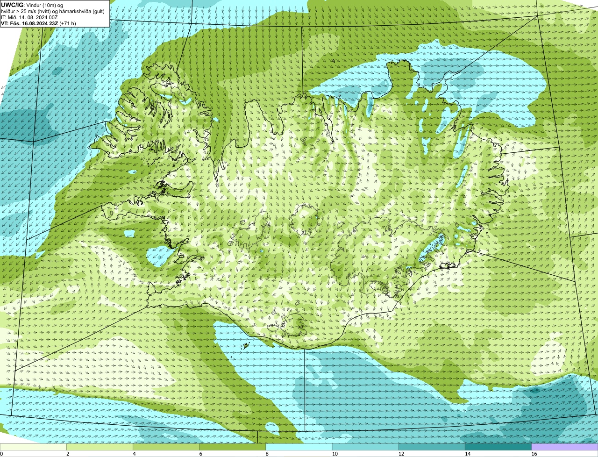The height and width of the screenshot is (457, 598).
Task: Click the legend value label "6"
Action: [x=200, y=454]
